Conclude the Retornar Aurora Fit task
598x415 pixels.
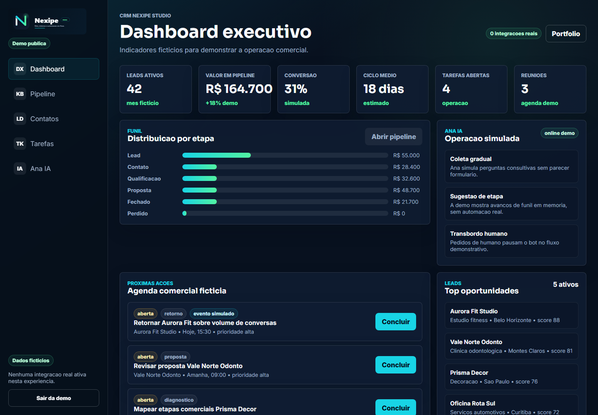396,322
